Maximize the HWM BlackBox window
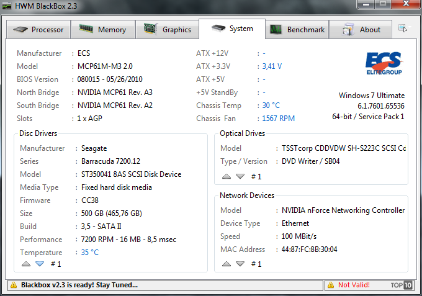The image size is (422, 296). tap(383, 4)
